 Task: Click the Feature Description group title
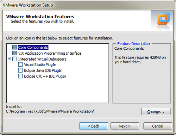(x=133, y=44)
